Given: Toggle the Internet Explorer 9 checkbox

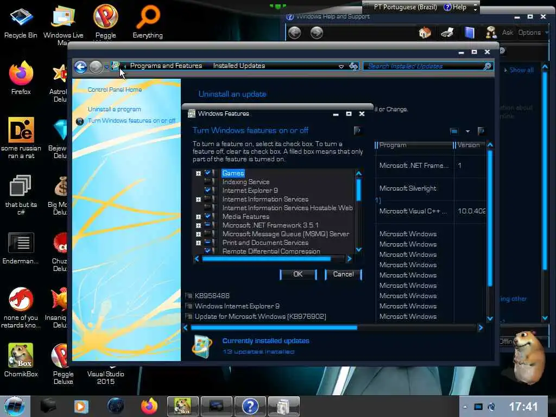Looking at the screenshot, I should coord(208,191).
